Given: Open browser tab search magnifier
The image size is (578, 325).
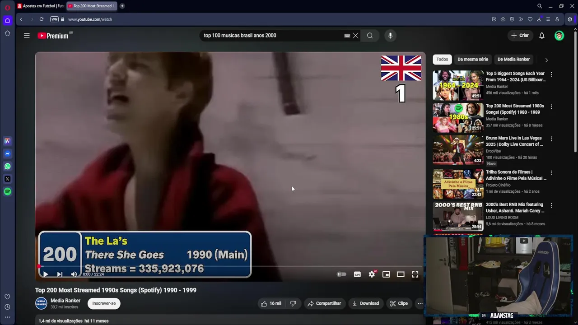Looking at the screenshot, I should pyautogui.click(x=540, y=6).
